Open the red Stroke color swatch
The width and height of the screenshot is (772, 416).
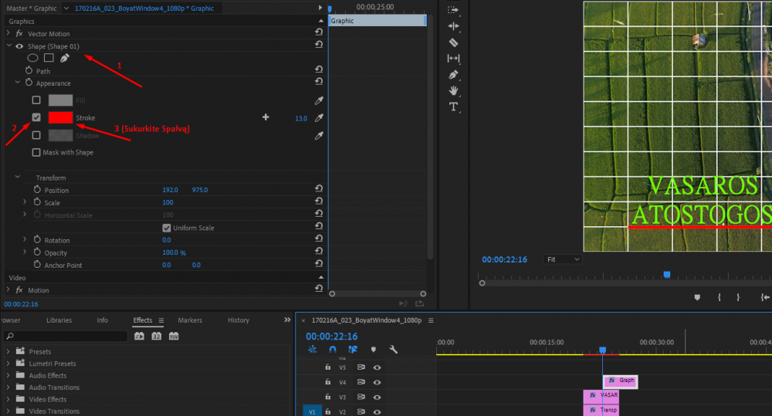(61, 118)
